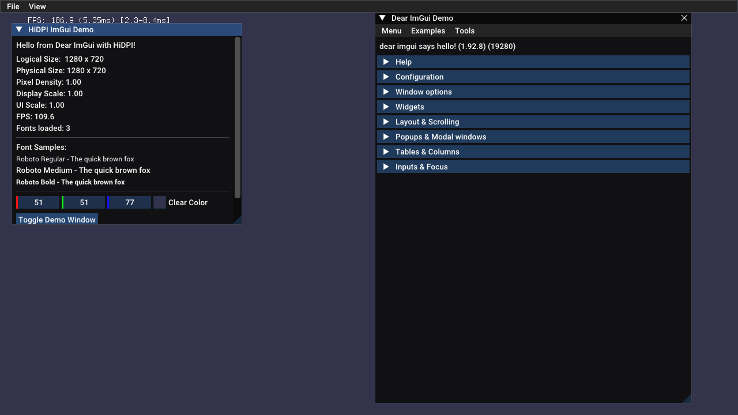Expand the Configuration section
The height and width of the screenshot is (415, 738).
tap(533, 77)
